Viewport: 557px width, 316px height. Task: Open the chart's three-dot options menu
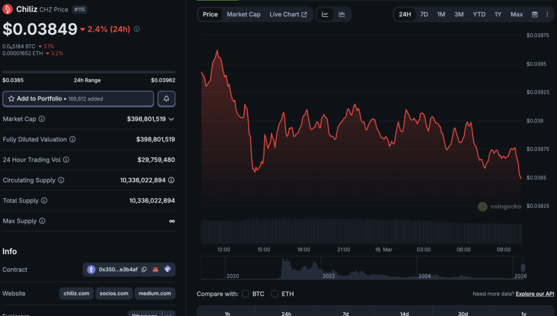(x=547, y=14)
